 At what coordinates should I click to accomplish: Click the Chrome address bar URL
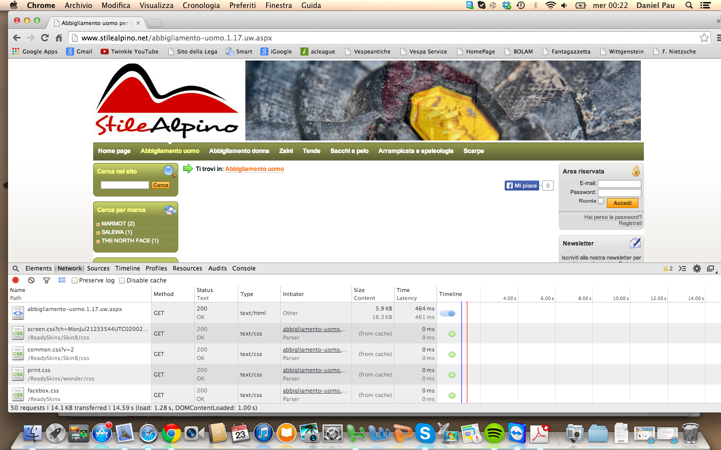[177, 38]
